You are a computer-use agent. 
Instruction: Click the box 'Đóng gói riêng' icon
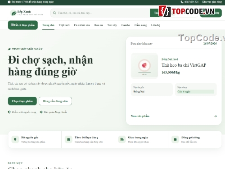[x=175, y=139]
